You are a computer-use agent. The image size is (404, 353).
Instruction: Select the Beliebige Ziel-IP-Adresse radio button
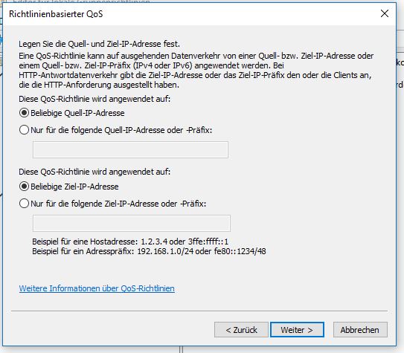tap(25, 187)
